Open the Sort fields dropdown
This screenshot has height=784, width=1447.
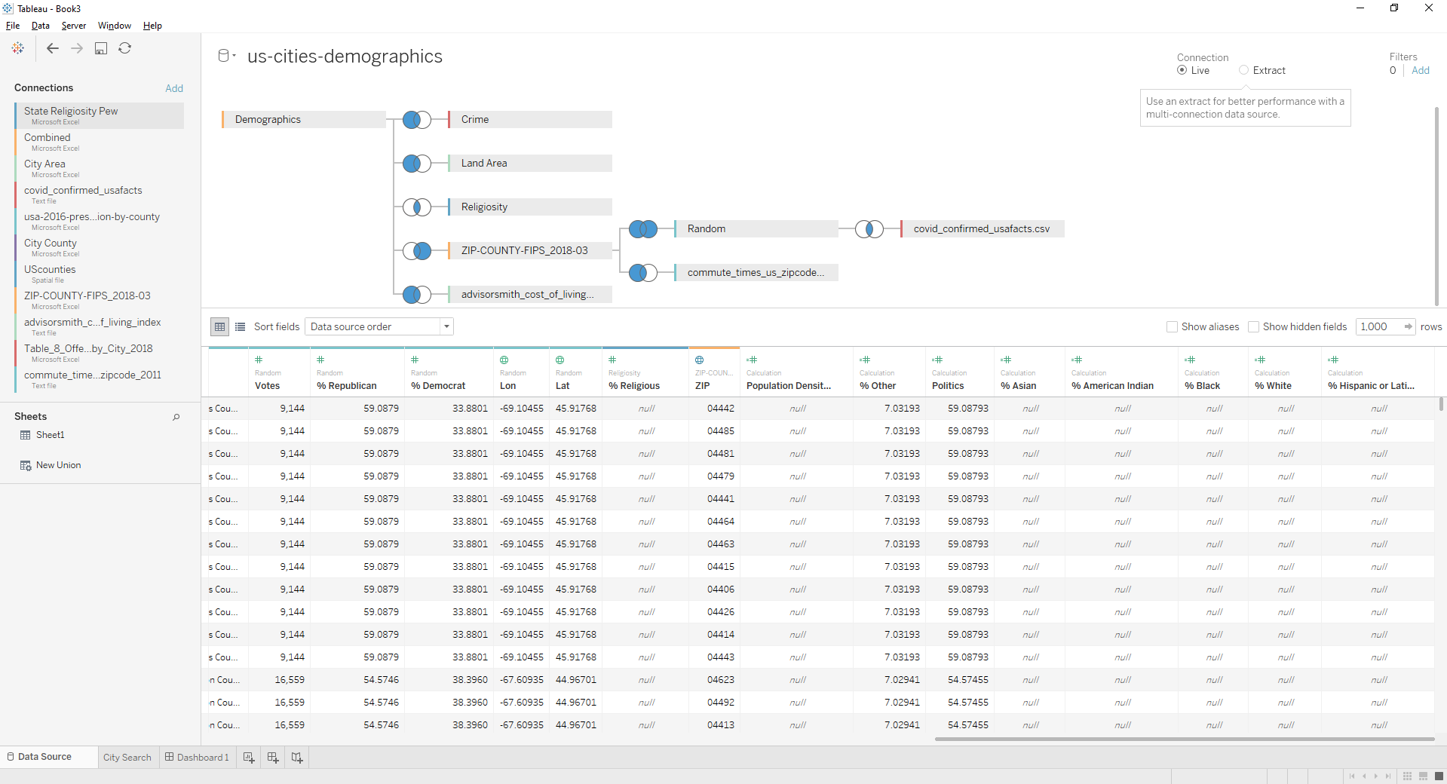coord(379,327)
